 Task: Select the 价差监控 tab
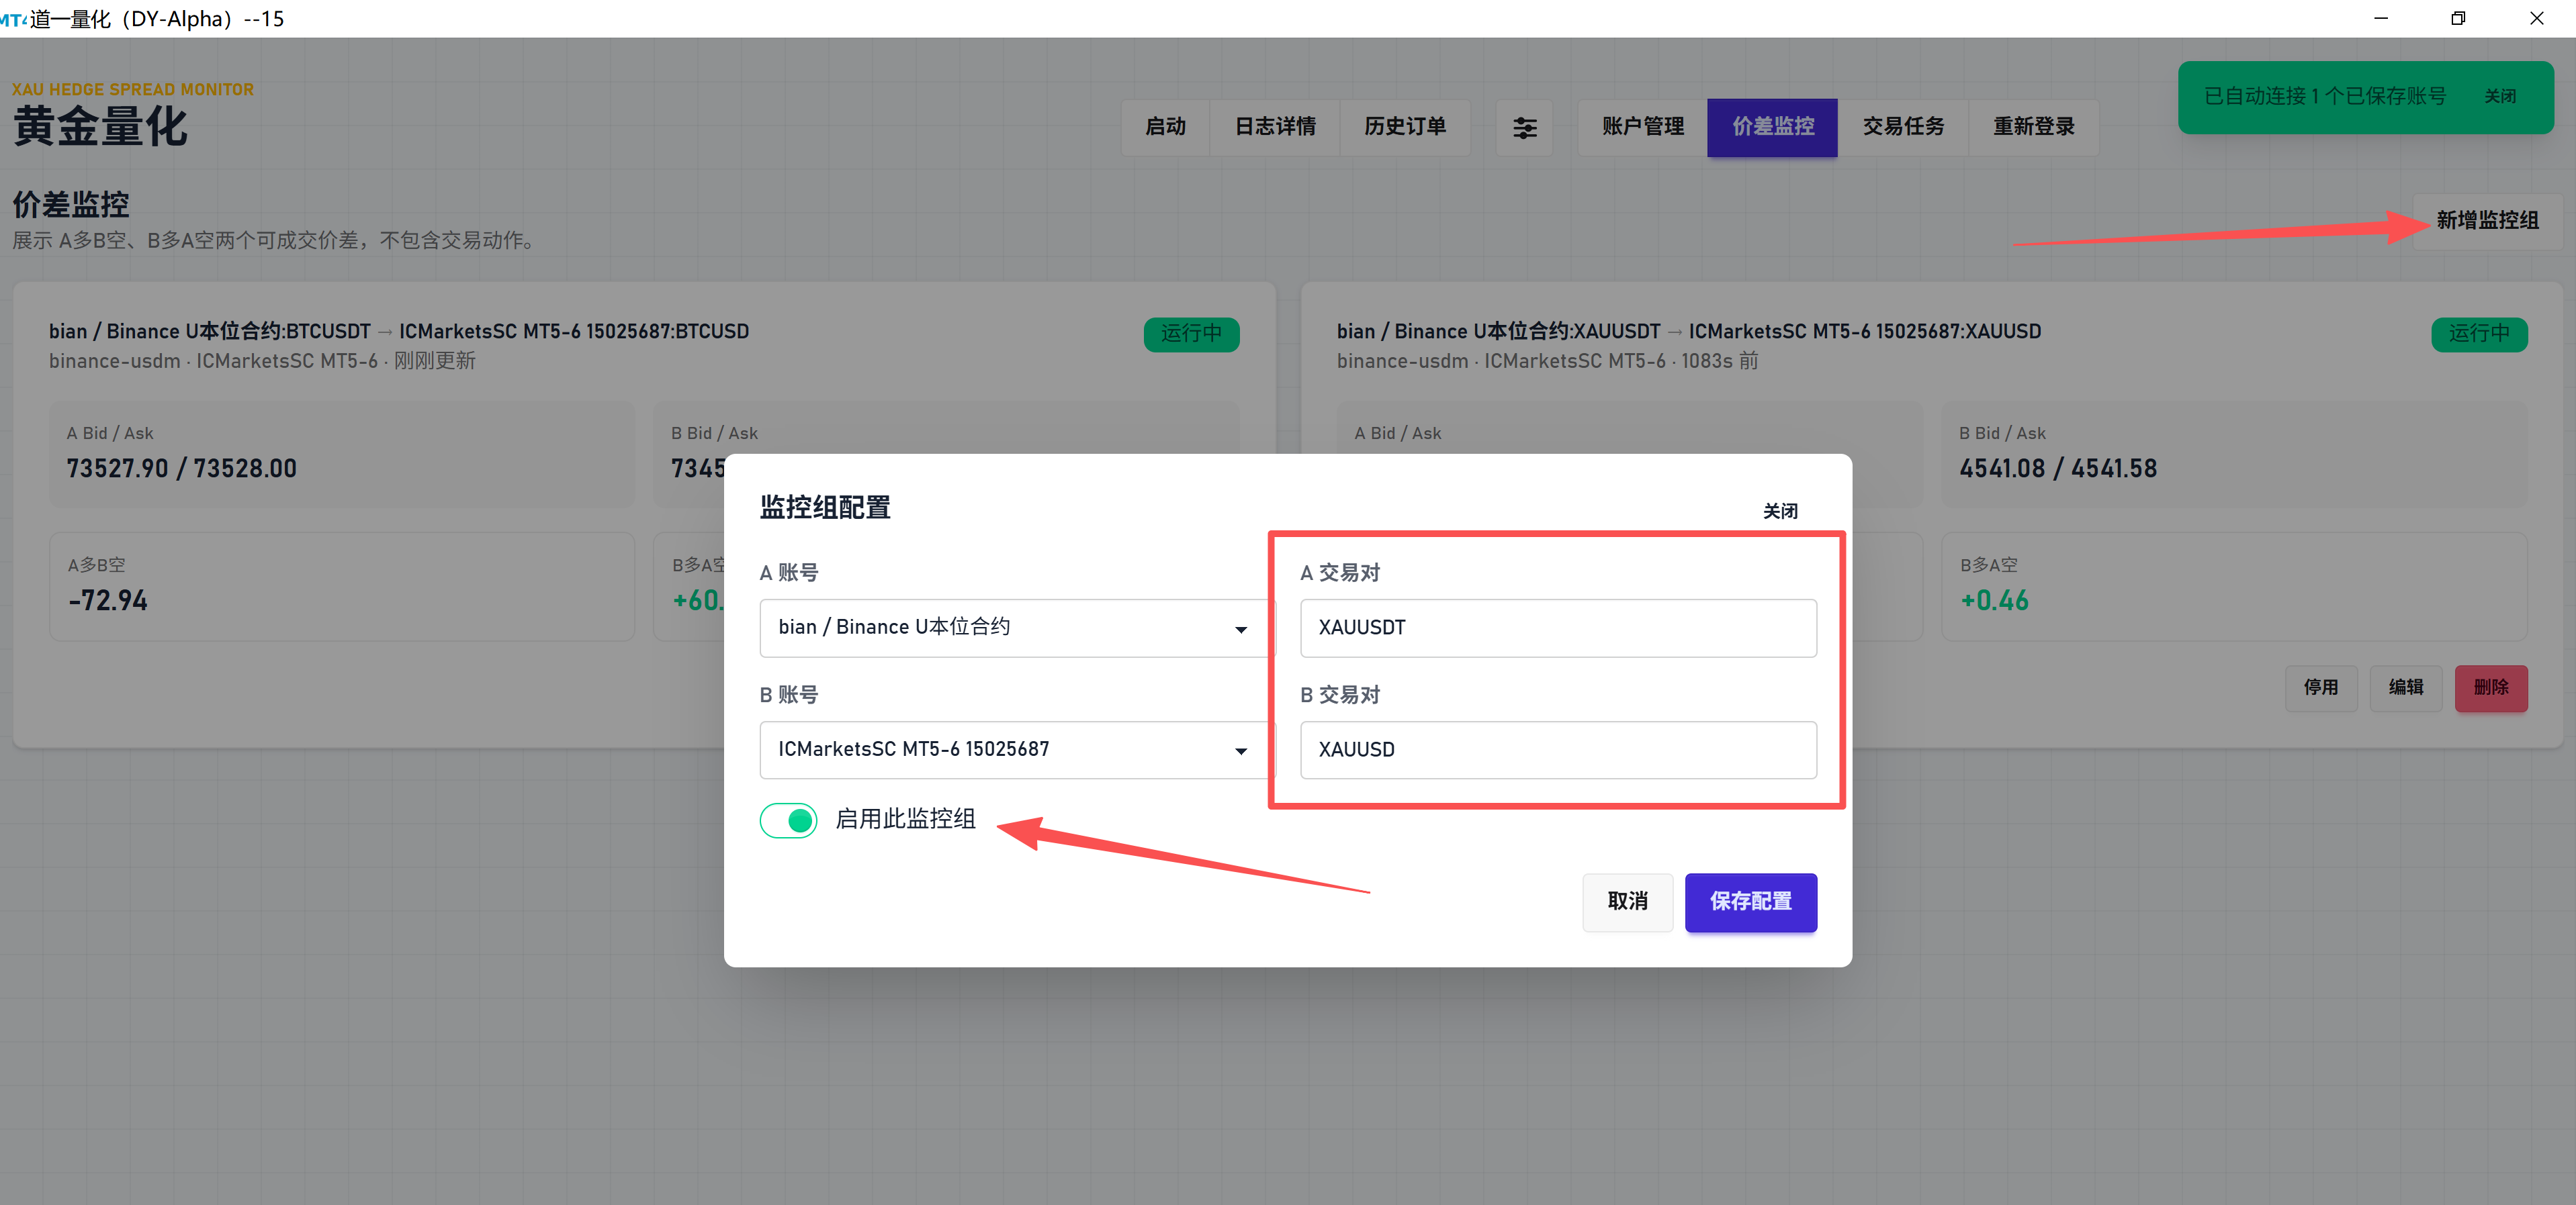tap(1772, 127)
